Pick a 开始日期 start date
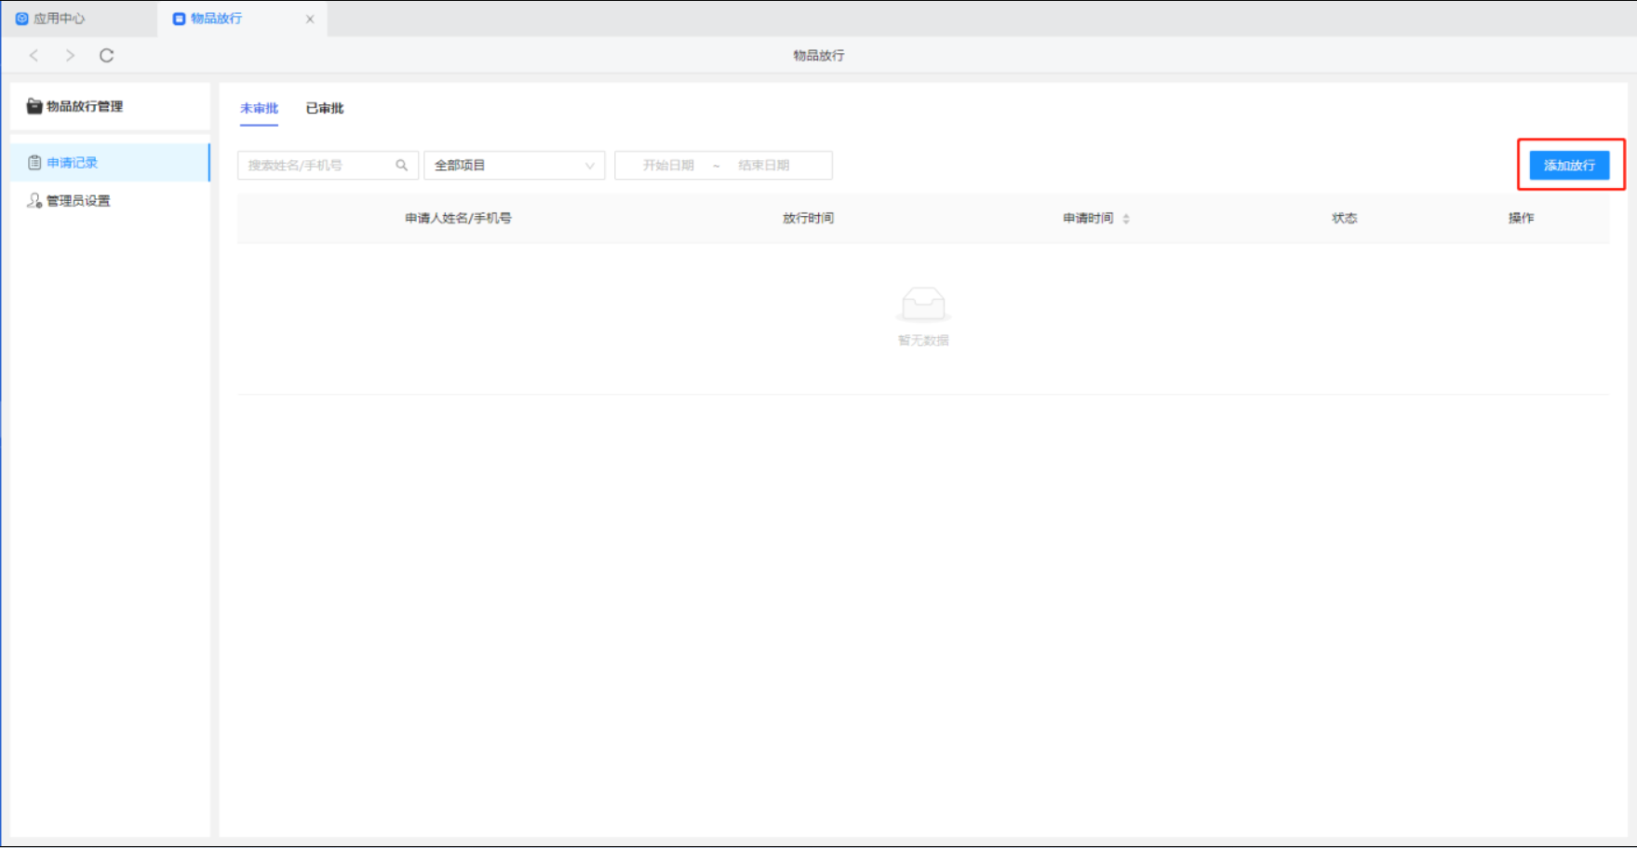The image size is (1637, 848). pos(667,166)
